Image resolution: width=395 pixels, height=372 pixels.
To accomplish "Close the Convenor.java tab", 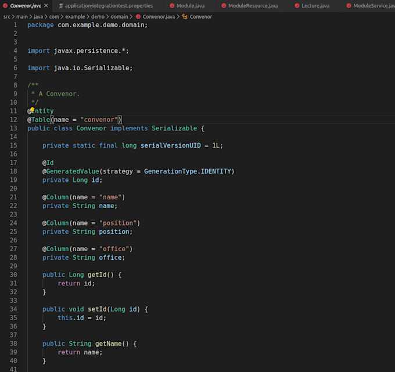I will (x=45, y=6).
